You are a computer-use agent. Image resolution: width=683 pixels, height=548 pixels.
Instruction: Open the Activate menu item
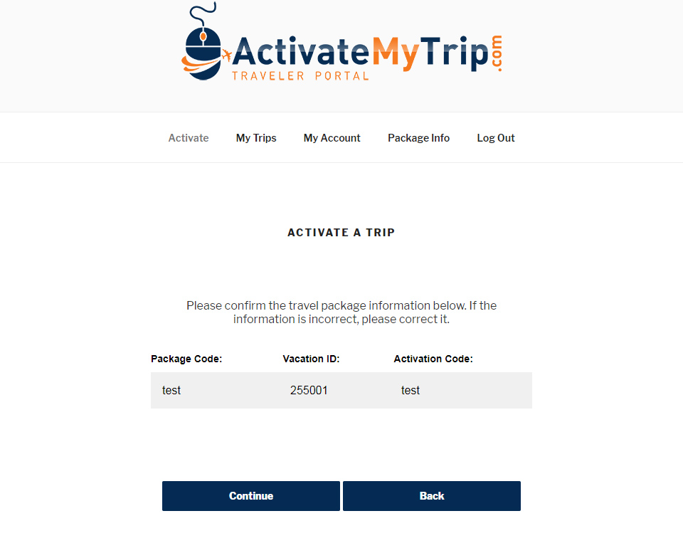point(189,138)
